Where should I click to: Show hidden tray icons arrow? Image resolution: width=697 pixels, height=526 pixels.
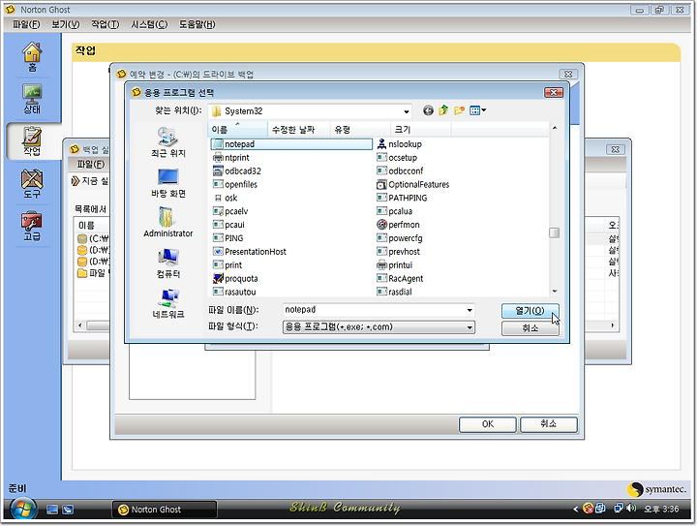click(x=576, y=510)
